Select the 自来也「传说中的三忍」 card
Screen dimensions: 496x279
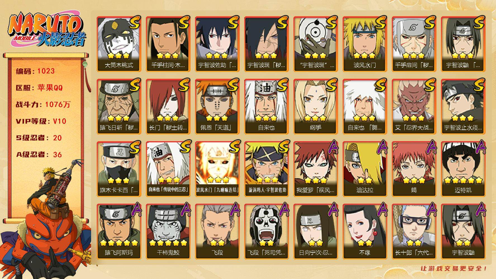point(168,169)
